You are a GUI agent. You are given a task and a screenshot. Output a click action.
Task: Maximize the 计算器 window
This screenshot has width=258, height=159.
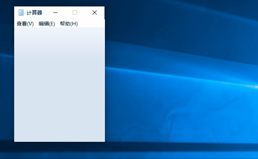75,12
